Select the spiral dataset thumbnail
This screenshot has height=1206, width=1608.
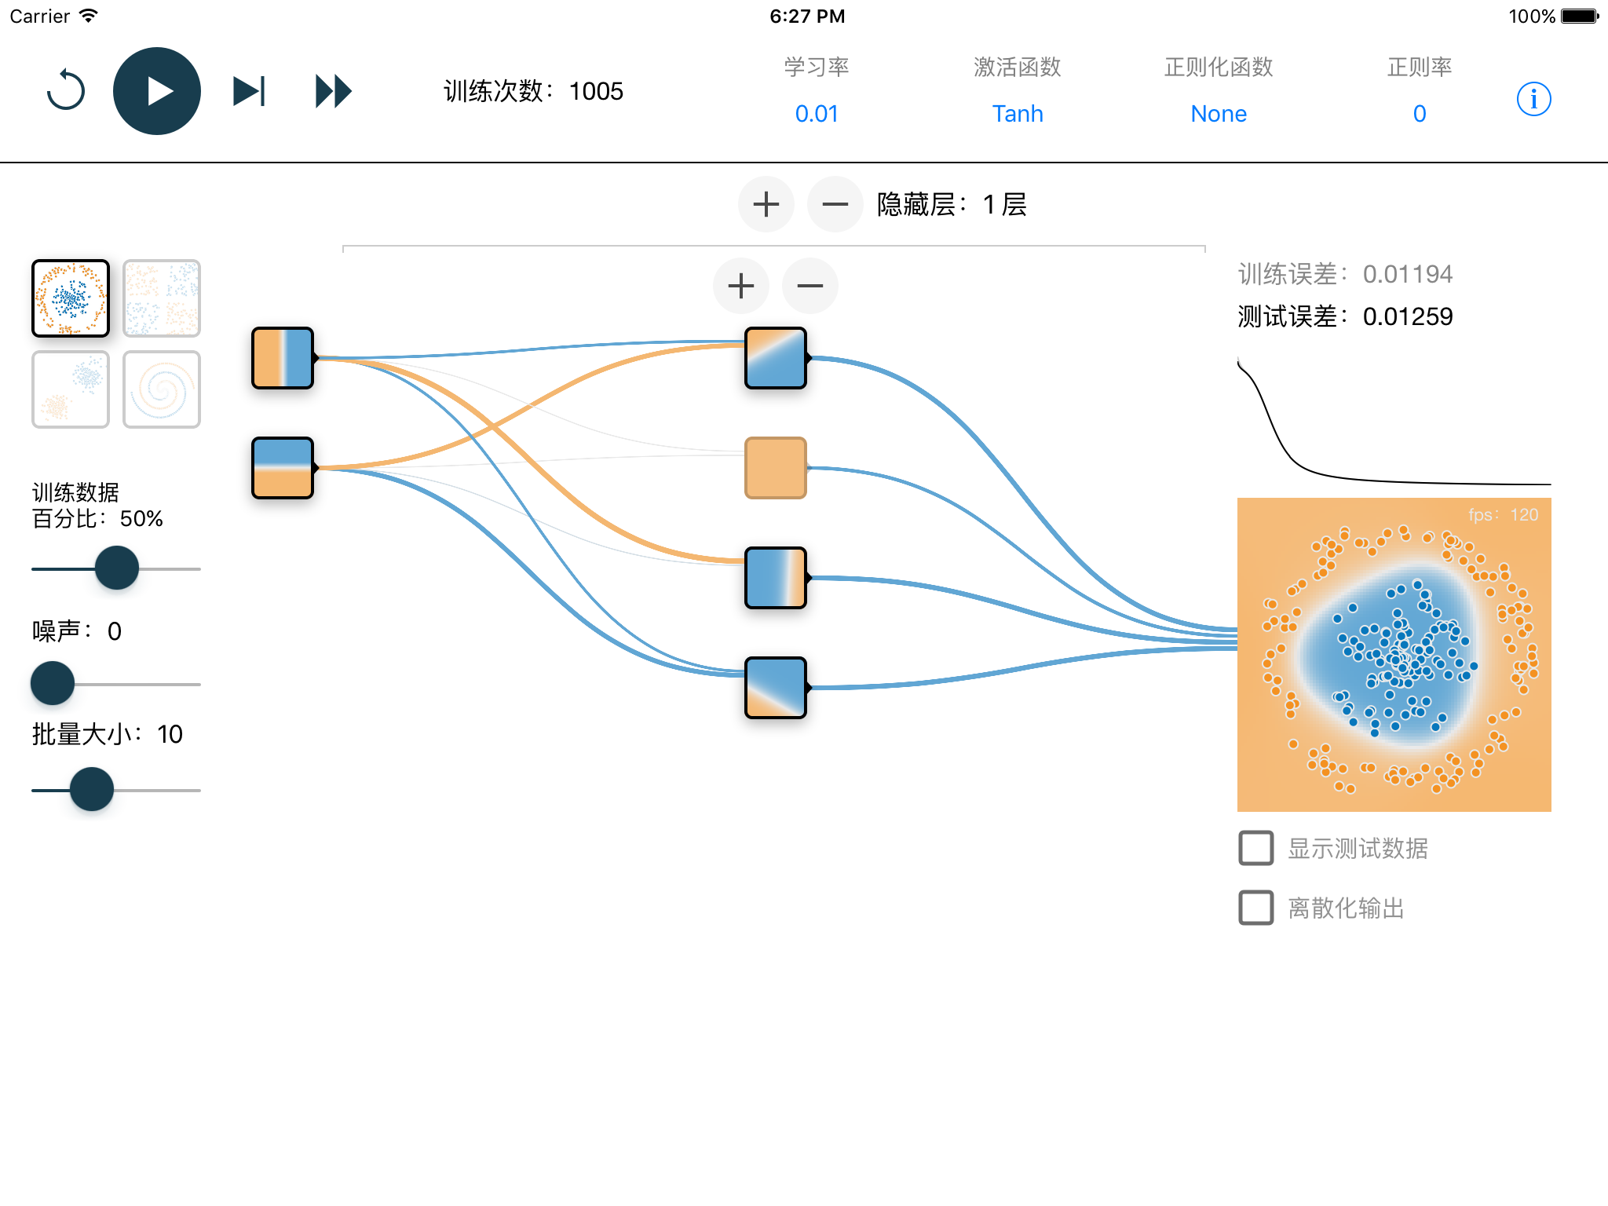162,389
